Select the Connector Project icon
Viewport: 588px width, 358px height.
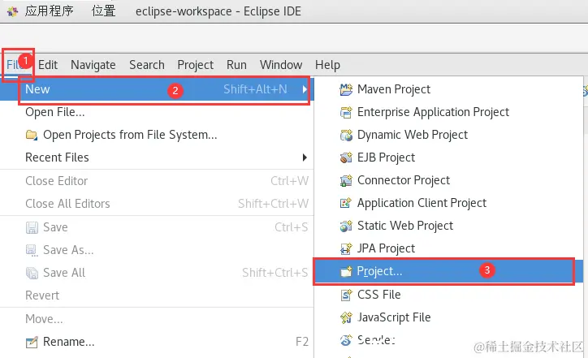coord(346,180)
